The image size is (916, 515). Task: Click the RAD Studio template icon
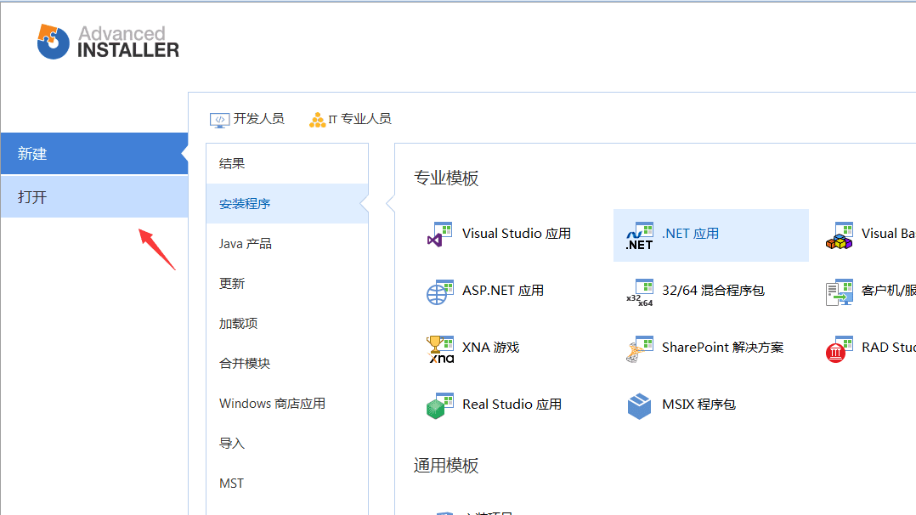tap(840, 349)
